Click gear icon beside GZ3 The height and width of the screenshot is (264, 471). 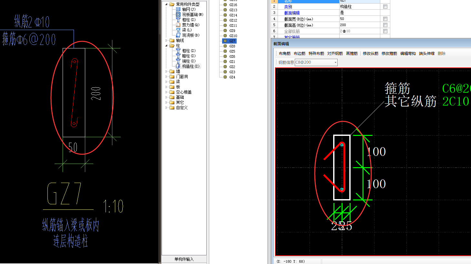click(225, 72)
